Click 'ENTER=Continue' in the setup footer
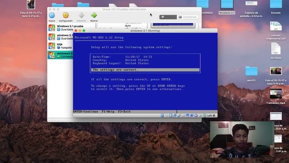This screenshot has width=289, height=163. (x=85, y=112)
